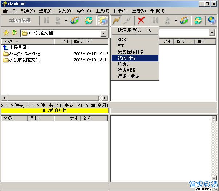Sort remote list by 属性 column

tap(205, 41)
